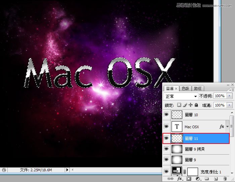Screen dimensions: 235x182
Task: Select the 圖層 11 layer name
Action: tap(191, 139)
